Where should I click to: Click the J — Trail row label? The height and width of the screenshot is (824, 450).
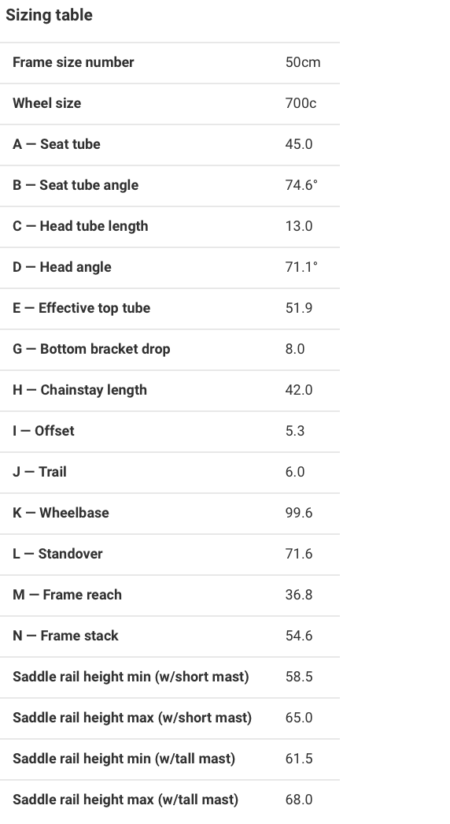[39, 472]
